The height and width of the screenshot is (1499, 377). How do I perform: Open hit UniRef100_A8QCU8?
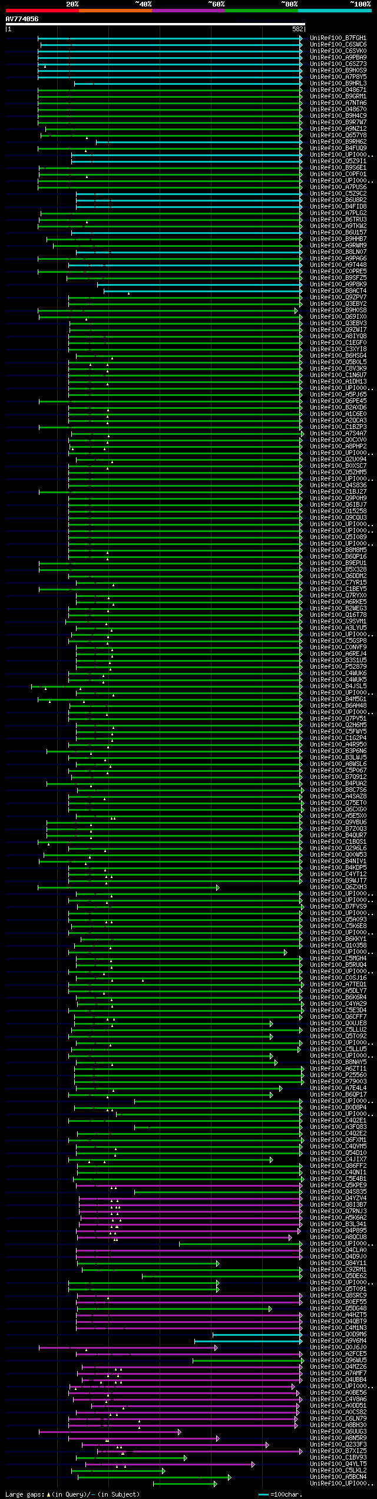[x=338, y=1237]
